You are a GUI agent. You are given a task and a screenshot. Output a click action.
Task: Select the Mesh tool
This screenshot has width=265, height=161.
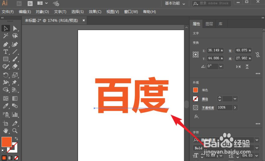(x=6, y=99)
